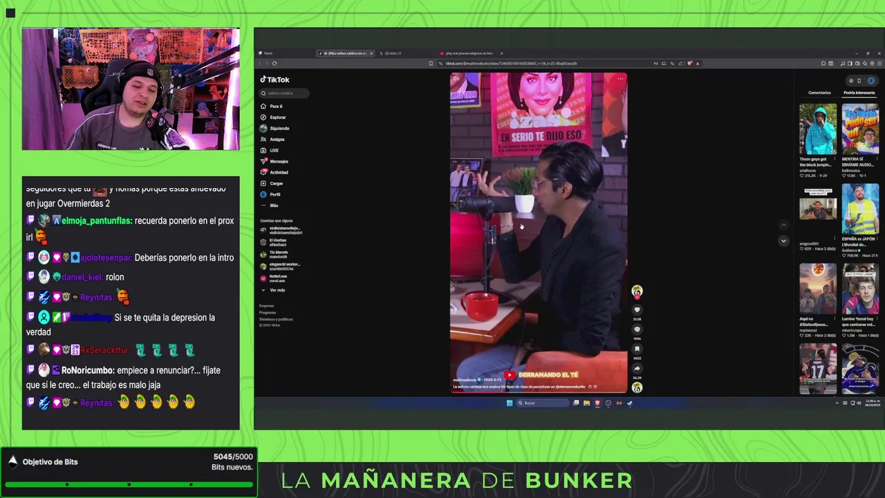Expand 'Ver más' followed accounts
Screen dimensions: 885x498
[x=272, y=290]
